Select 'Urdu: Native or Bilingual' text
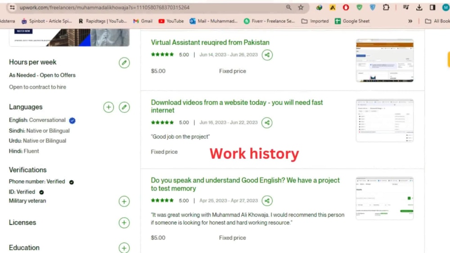450x253 pixels. pos(37,141)
